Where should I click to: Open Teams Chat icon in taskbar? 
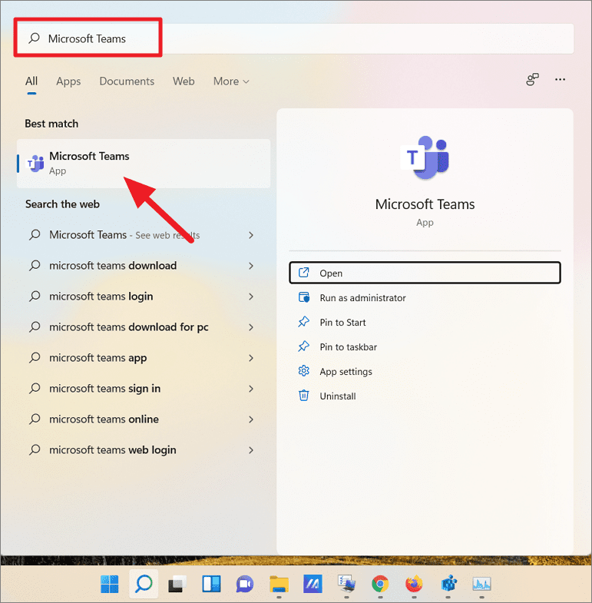245,584
